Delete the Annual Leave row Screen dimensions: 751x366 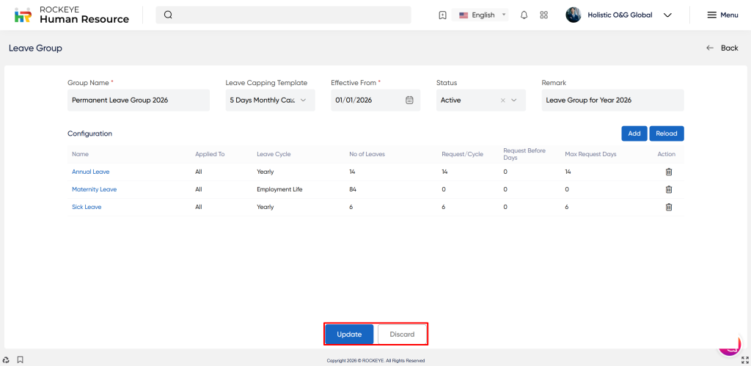668,172
